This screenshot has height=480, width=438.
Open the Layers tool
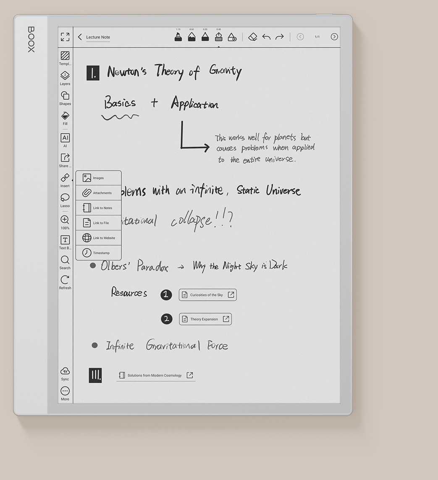tap(65, 78)
